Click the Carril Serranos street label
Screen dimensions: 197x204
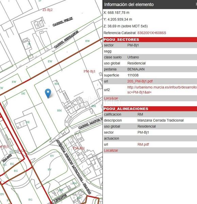click(x=66, y=39)
